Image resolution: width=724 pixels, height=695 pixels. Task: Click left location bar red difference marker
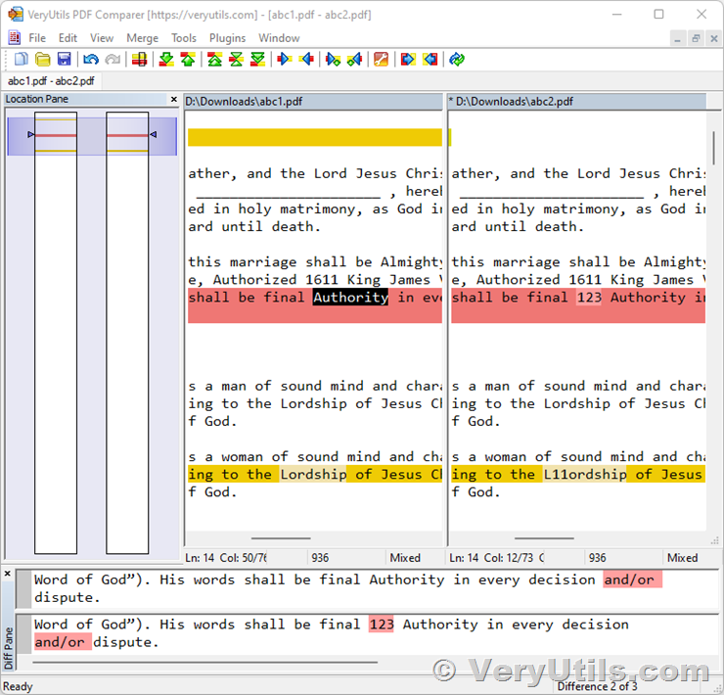pyautogui.click(x=56, y=135)
